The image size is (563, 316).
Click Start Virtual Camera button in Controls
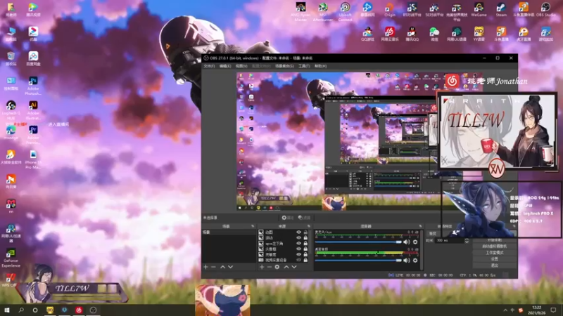click(495, 246)
